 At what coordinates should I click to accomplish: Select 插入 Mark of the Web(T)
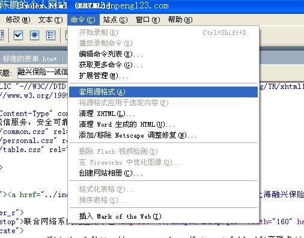click(x=163, y=216)
